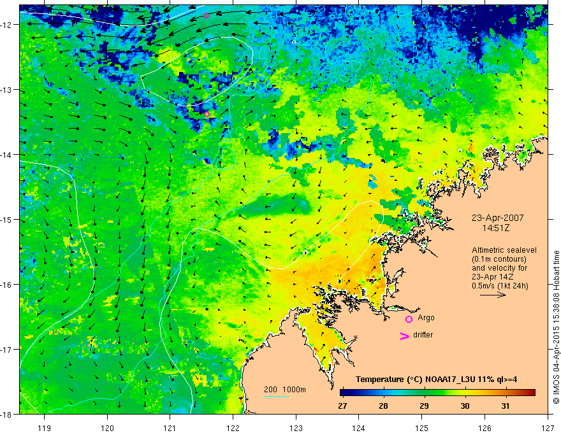Click the color bar label 29
Image resolution: width=561 pixels, height=433 pixels.
click(x=424, y=406)
